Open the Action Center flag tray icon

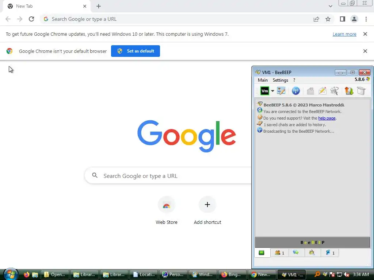pyautogui.click(x=332, y=274)
